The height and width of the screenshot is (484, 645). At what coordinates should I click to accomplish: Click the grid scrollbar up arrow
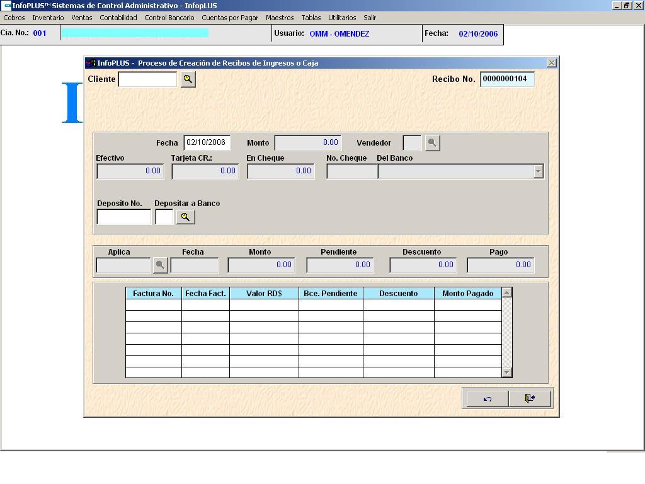coord(507,292)
